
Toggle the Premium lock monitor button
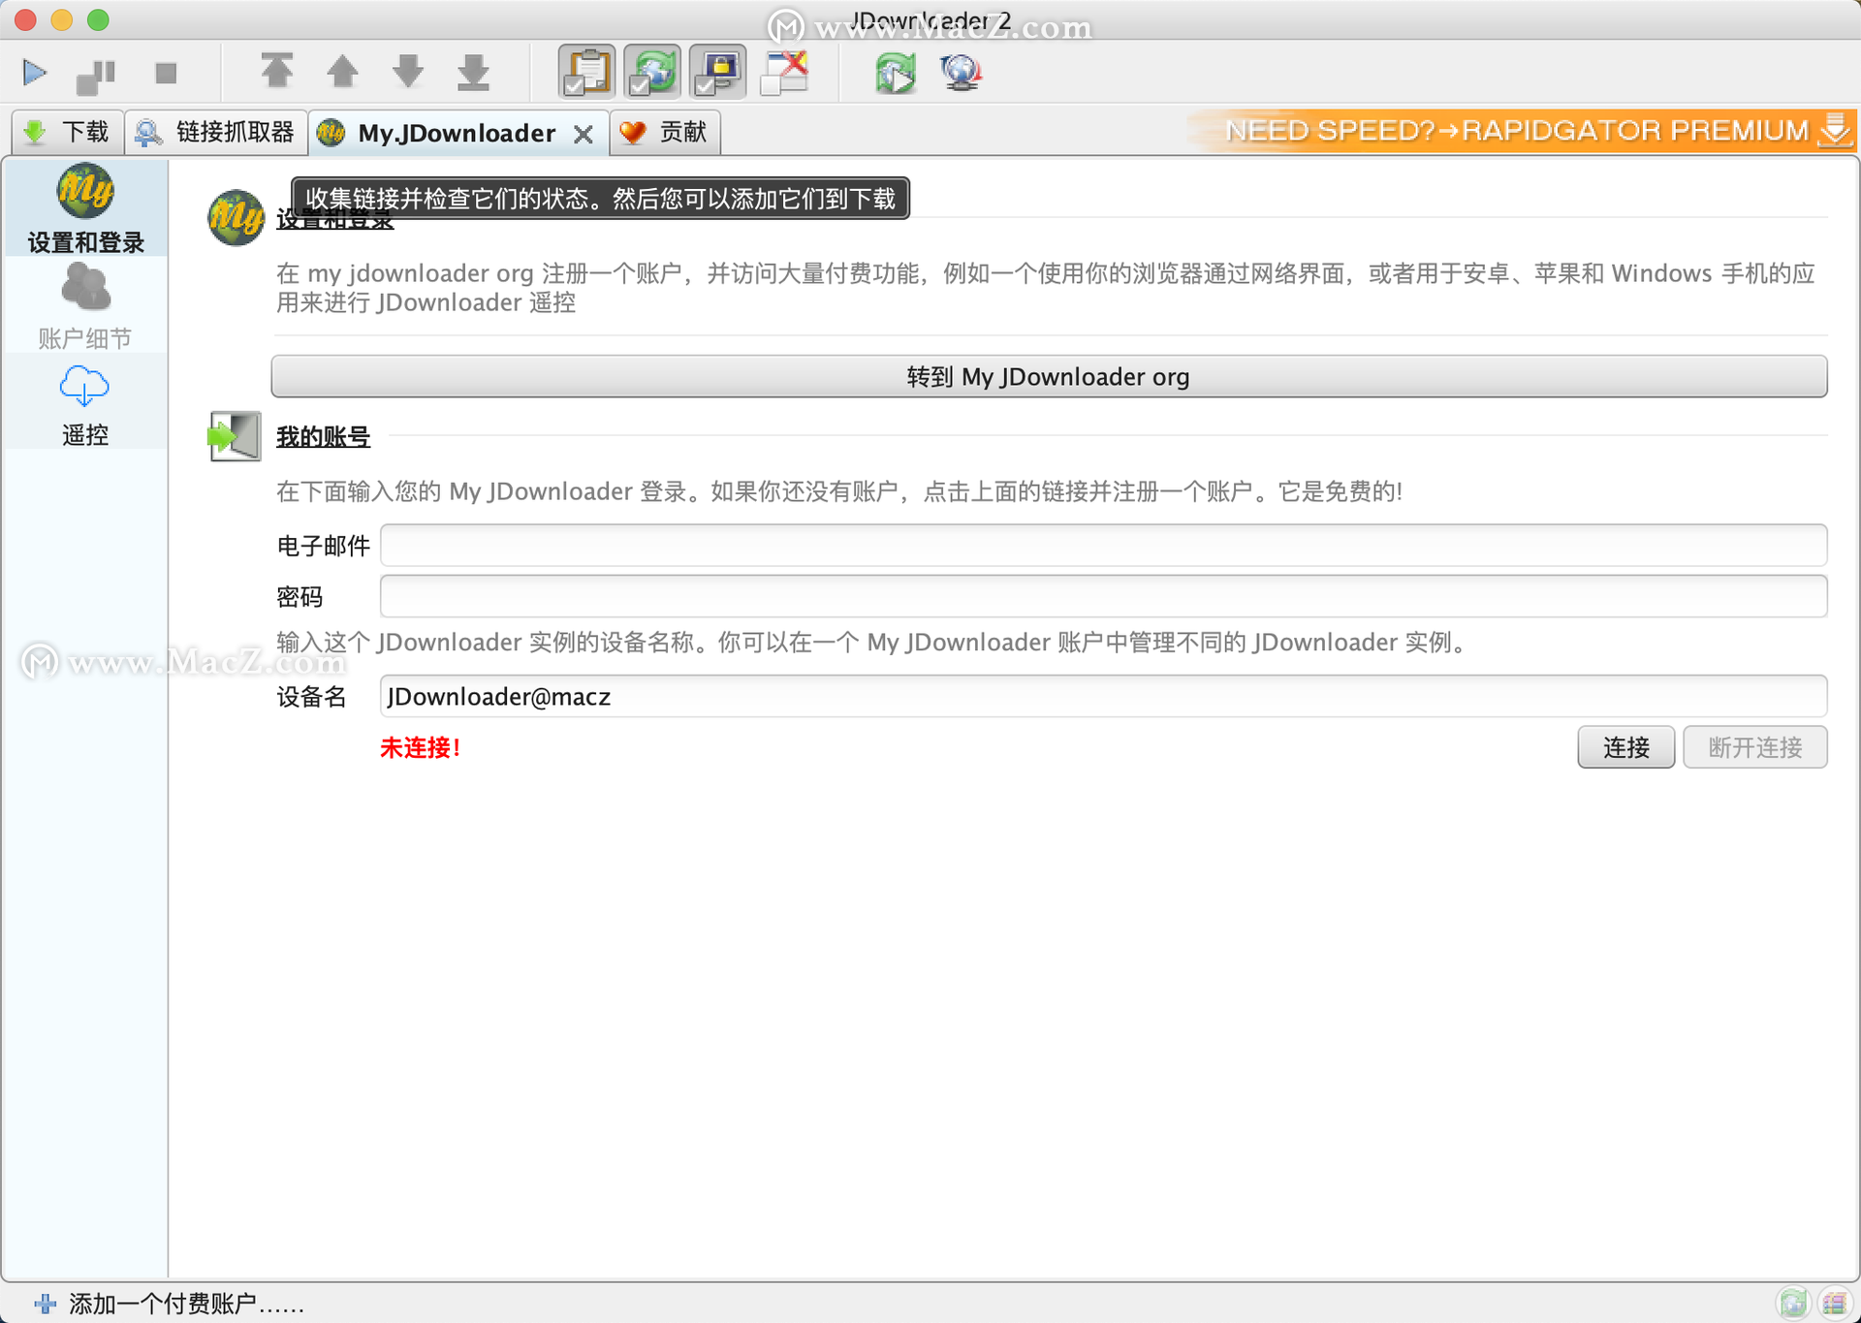pyautogui.click(x=718, y=73)
